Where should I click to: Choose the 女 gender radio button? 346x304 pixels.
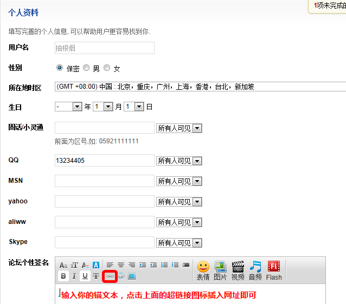(107, 68)
